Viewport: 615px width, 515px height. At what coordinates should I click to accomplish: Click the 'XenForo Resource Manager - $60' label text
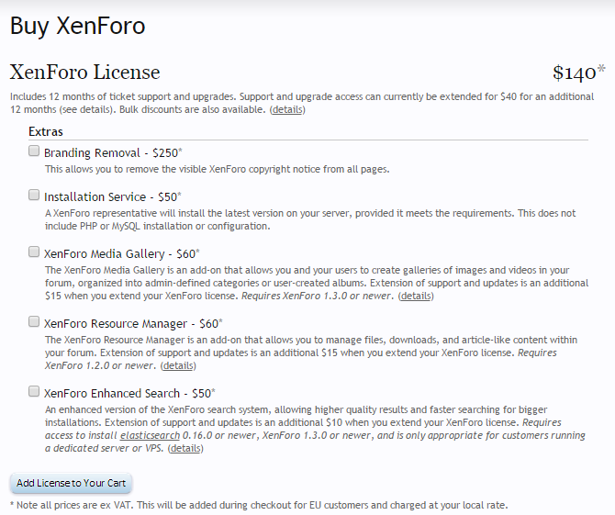coord(130,323)
